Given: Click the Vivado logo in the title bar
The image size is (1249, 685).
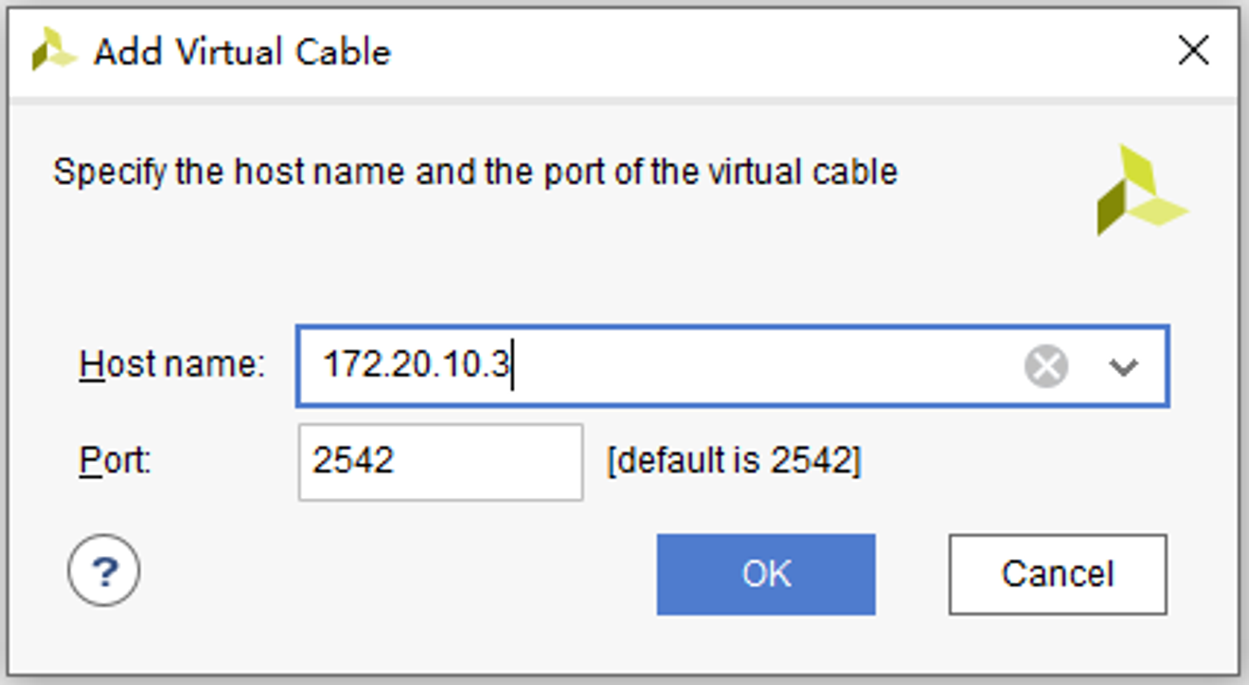Looking at the screenshot, I should pos(54,49).
